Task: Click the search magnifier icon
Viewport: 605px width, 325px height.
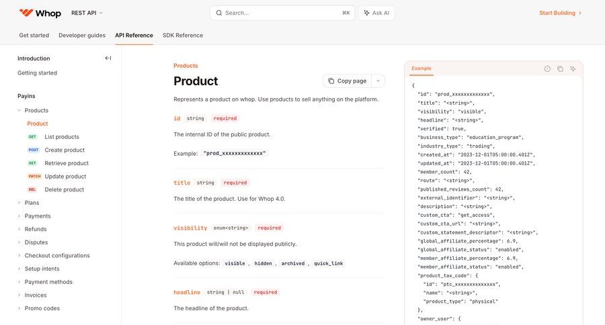Action: [218, 13]
